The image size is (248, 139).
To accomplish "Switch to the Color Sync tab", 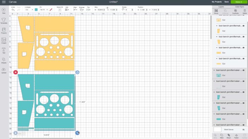I will [239, 7].
